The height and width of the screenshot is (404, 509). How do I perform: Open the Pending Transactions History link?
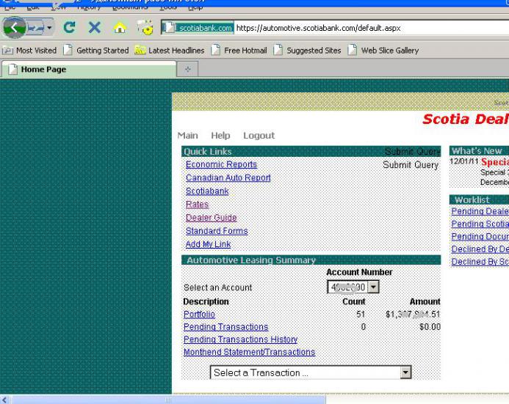pyautogui.click(x=240, y=339)
